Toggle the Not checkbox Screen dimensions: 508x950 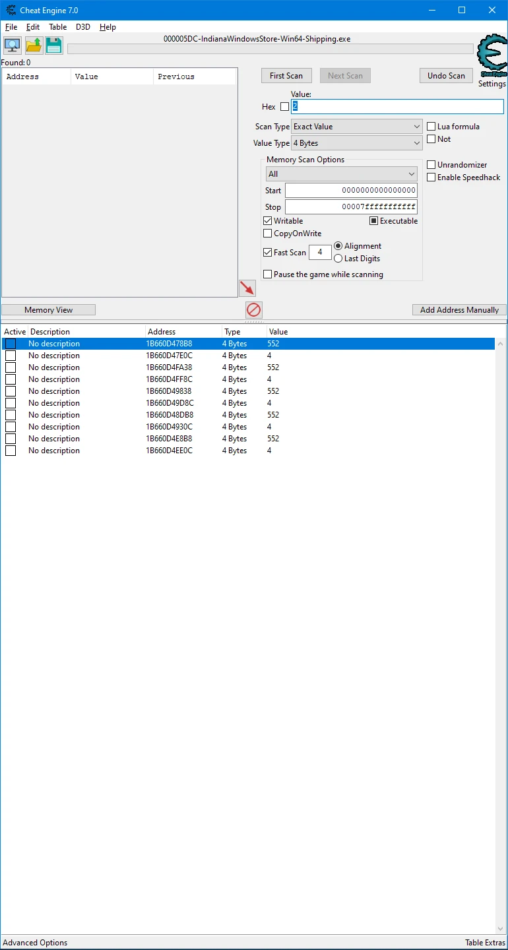[x=431, y=139]
